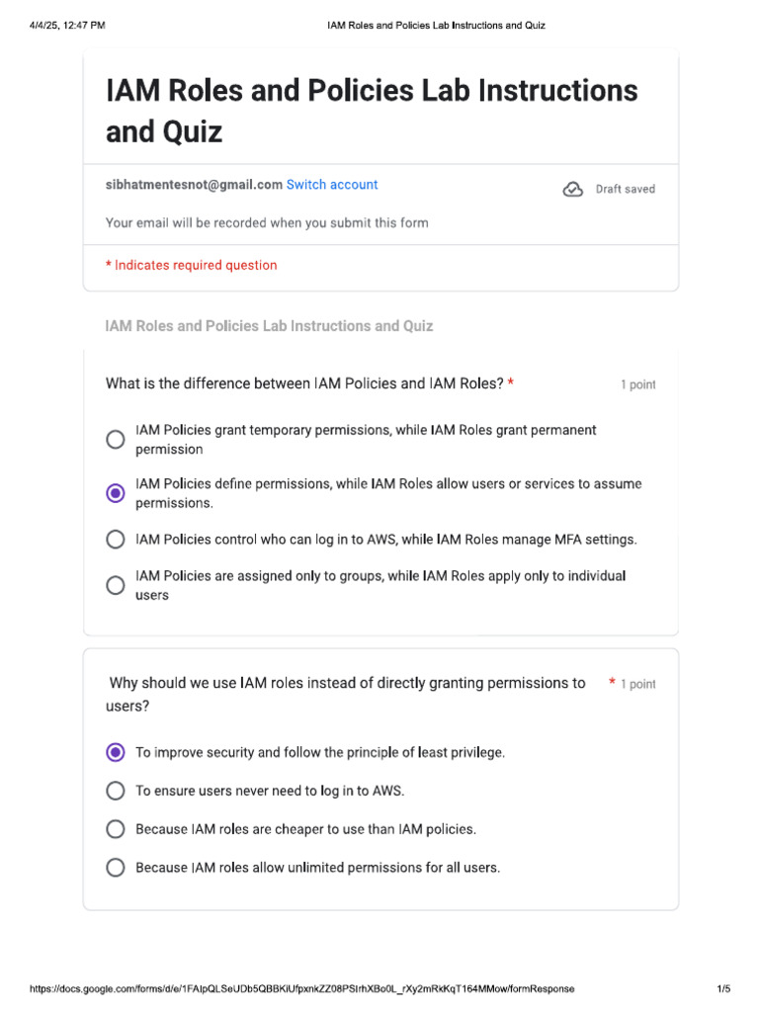Click the Switch account link

(331, 185)
